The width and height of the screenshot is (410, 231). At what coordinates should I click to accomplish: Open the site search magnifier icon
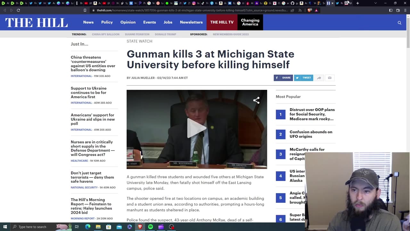[x=399, y=22]
